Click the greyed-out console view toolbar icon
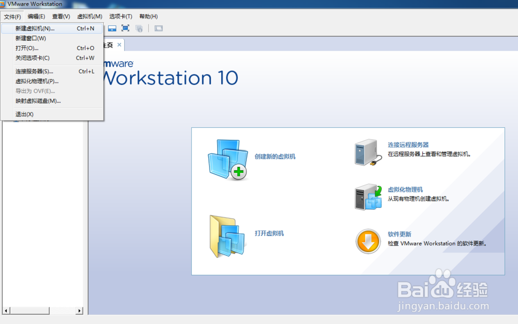518x324 pixels. 159,28
